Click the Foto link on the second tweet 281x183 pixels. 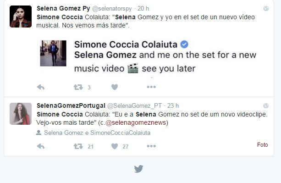(262, 145)
